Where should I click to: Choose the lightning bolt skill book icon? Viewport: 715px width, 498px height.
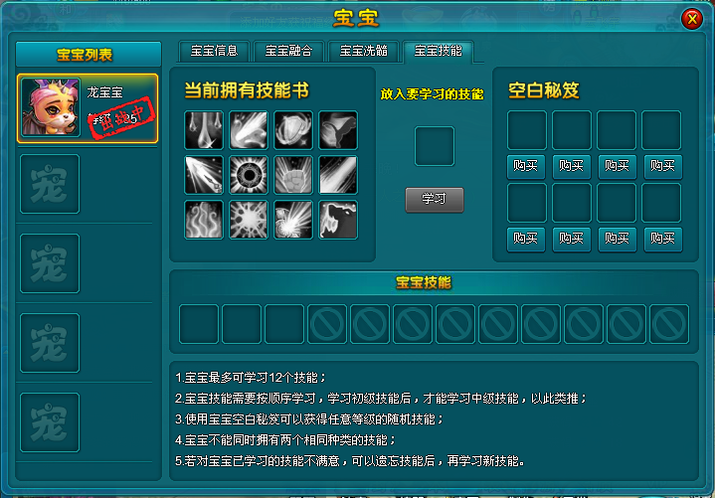pos(338,220)
